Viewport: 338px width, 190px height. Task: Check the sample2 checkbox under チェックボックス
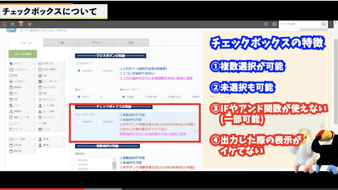coord(100,122)
